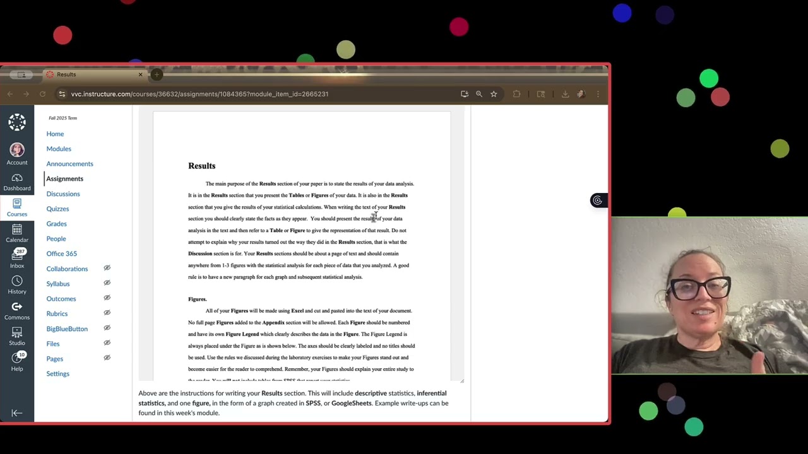The image size is (808, 454).
Task: Click the Figures. subheading in document
Action: tap(197, 299)
